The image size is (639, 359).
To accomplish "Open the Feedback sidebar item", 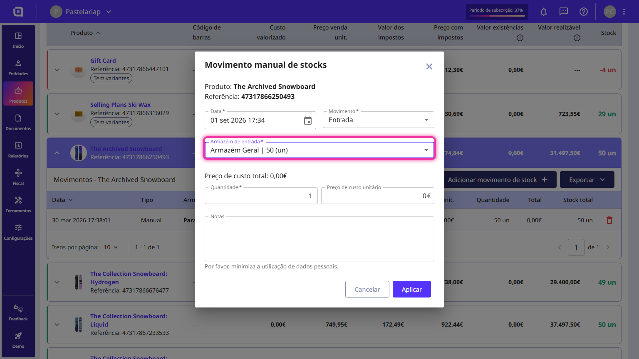I will pos(18,313).
